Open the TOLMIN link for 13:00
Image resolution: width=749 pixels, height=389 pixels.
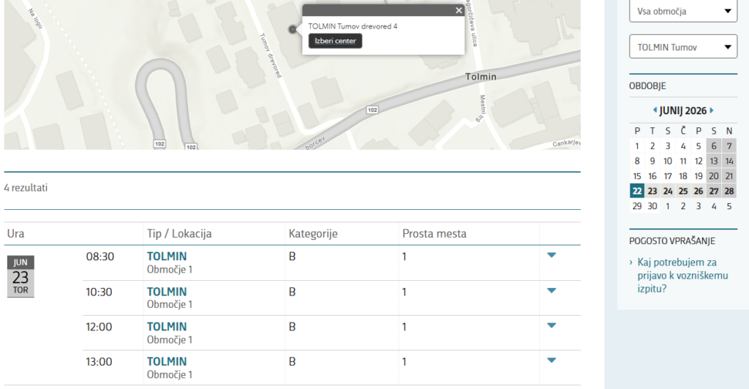(x=167, y=361)
